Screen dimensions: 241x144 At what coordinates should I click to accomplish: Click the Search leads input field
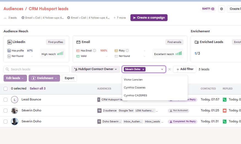(37, 69)
